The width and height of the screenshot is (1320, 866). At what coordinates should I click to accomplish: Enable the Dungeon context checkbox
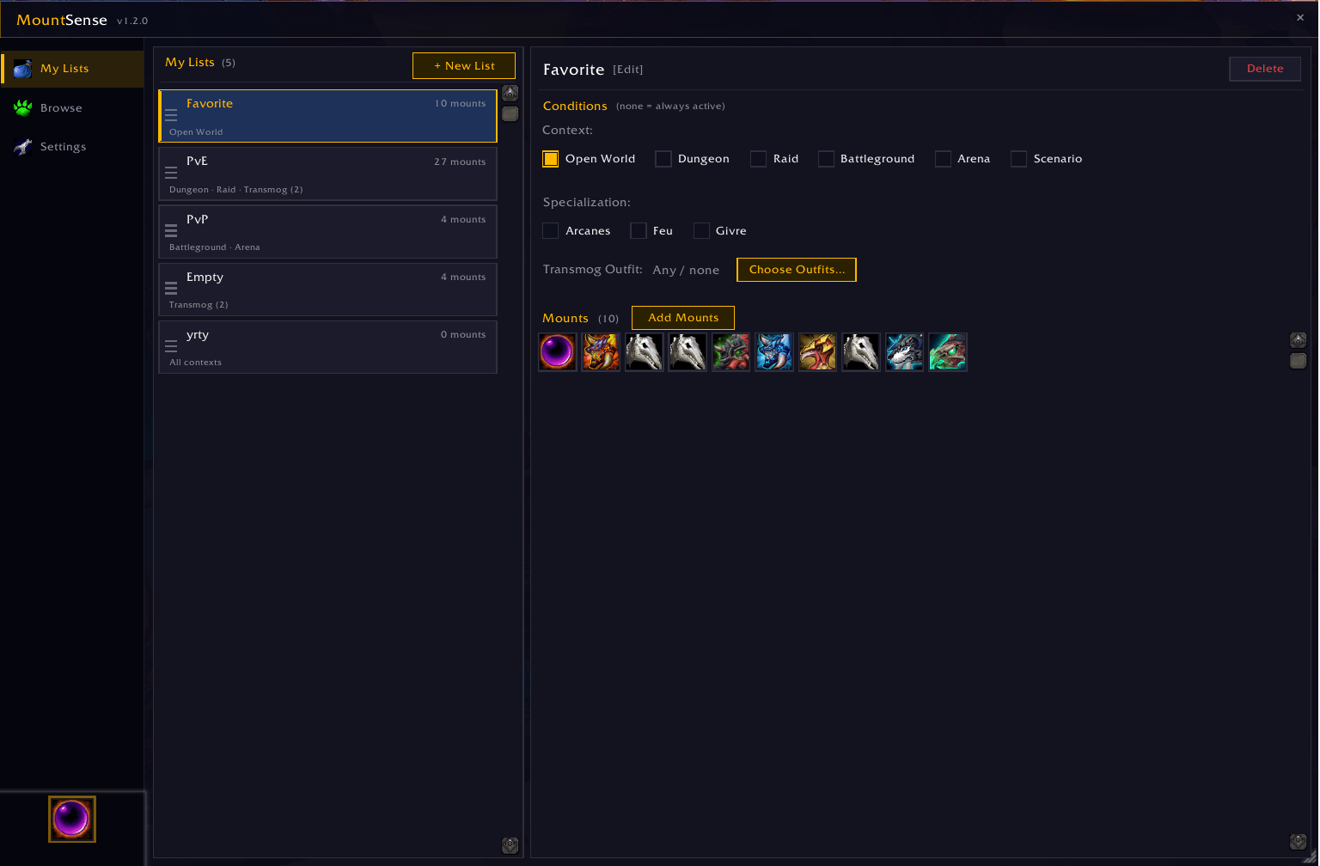point(663,159)
